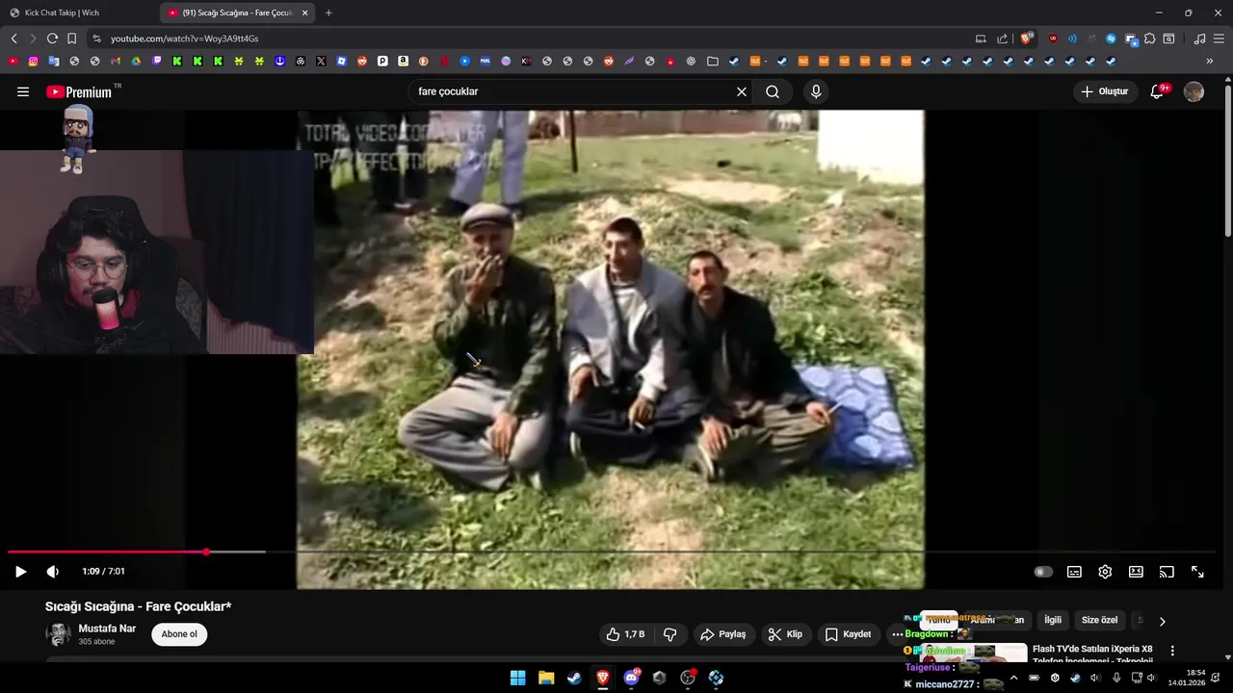Click the youtube.com address bar
Viewport: 1233px width, 693px height.
[530, 38]
